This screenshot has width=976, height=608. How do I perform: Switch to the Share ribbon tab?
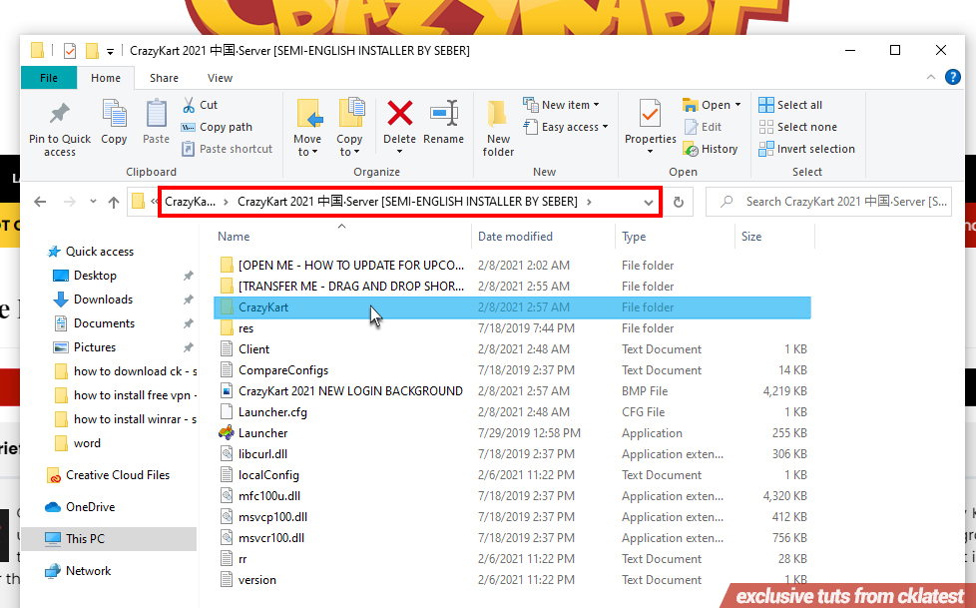coord(164,78)
